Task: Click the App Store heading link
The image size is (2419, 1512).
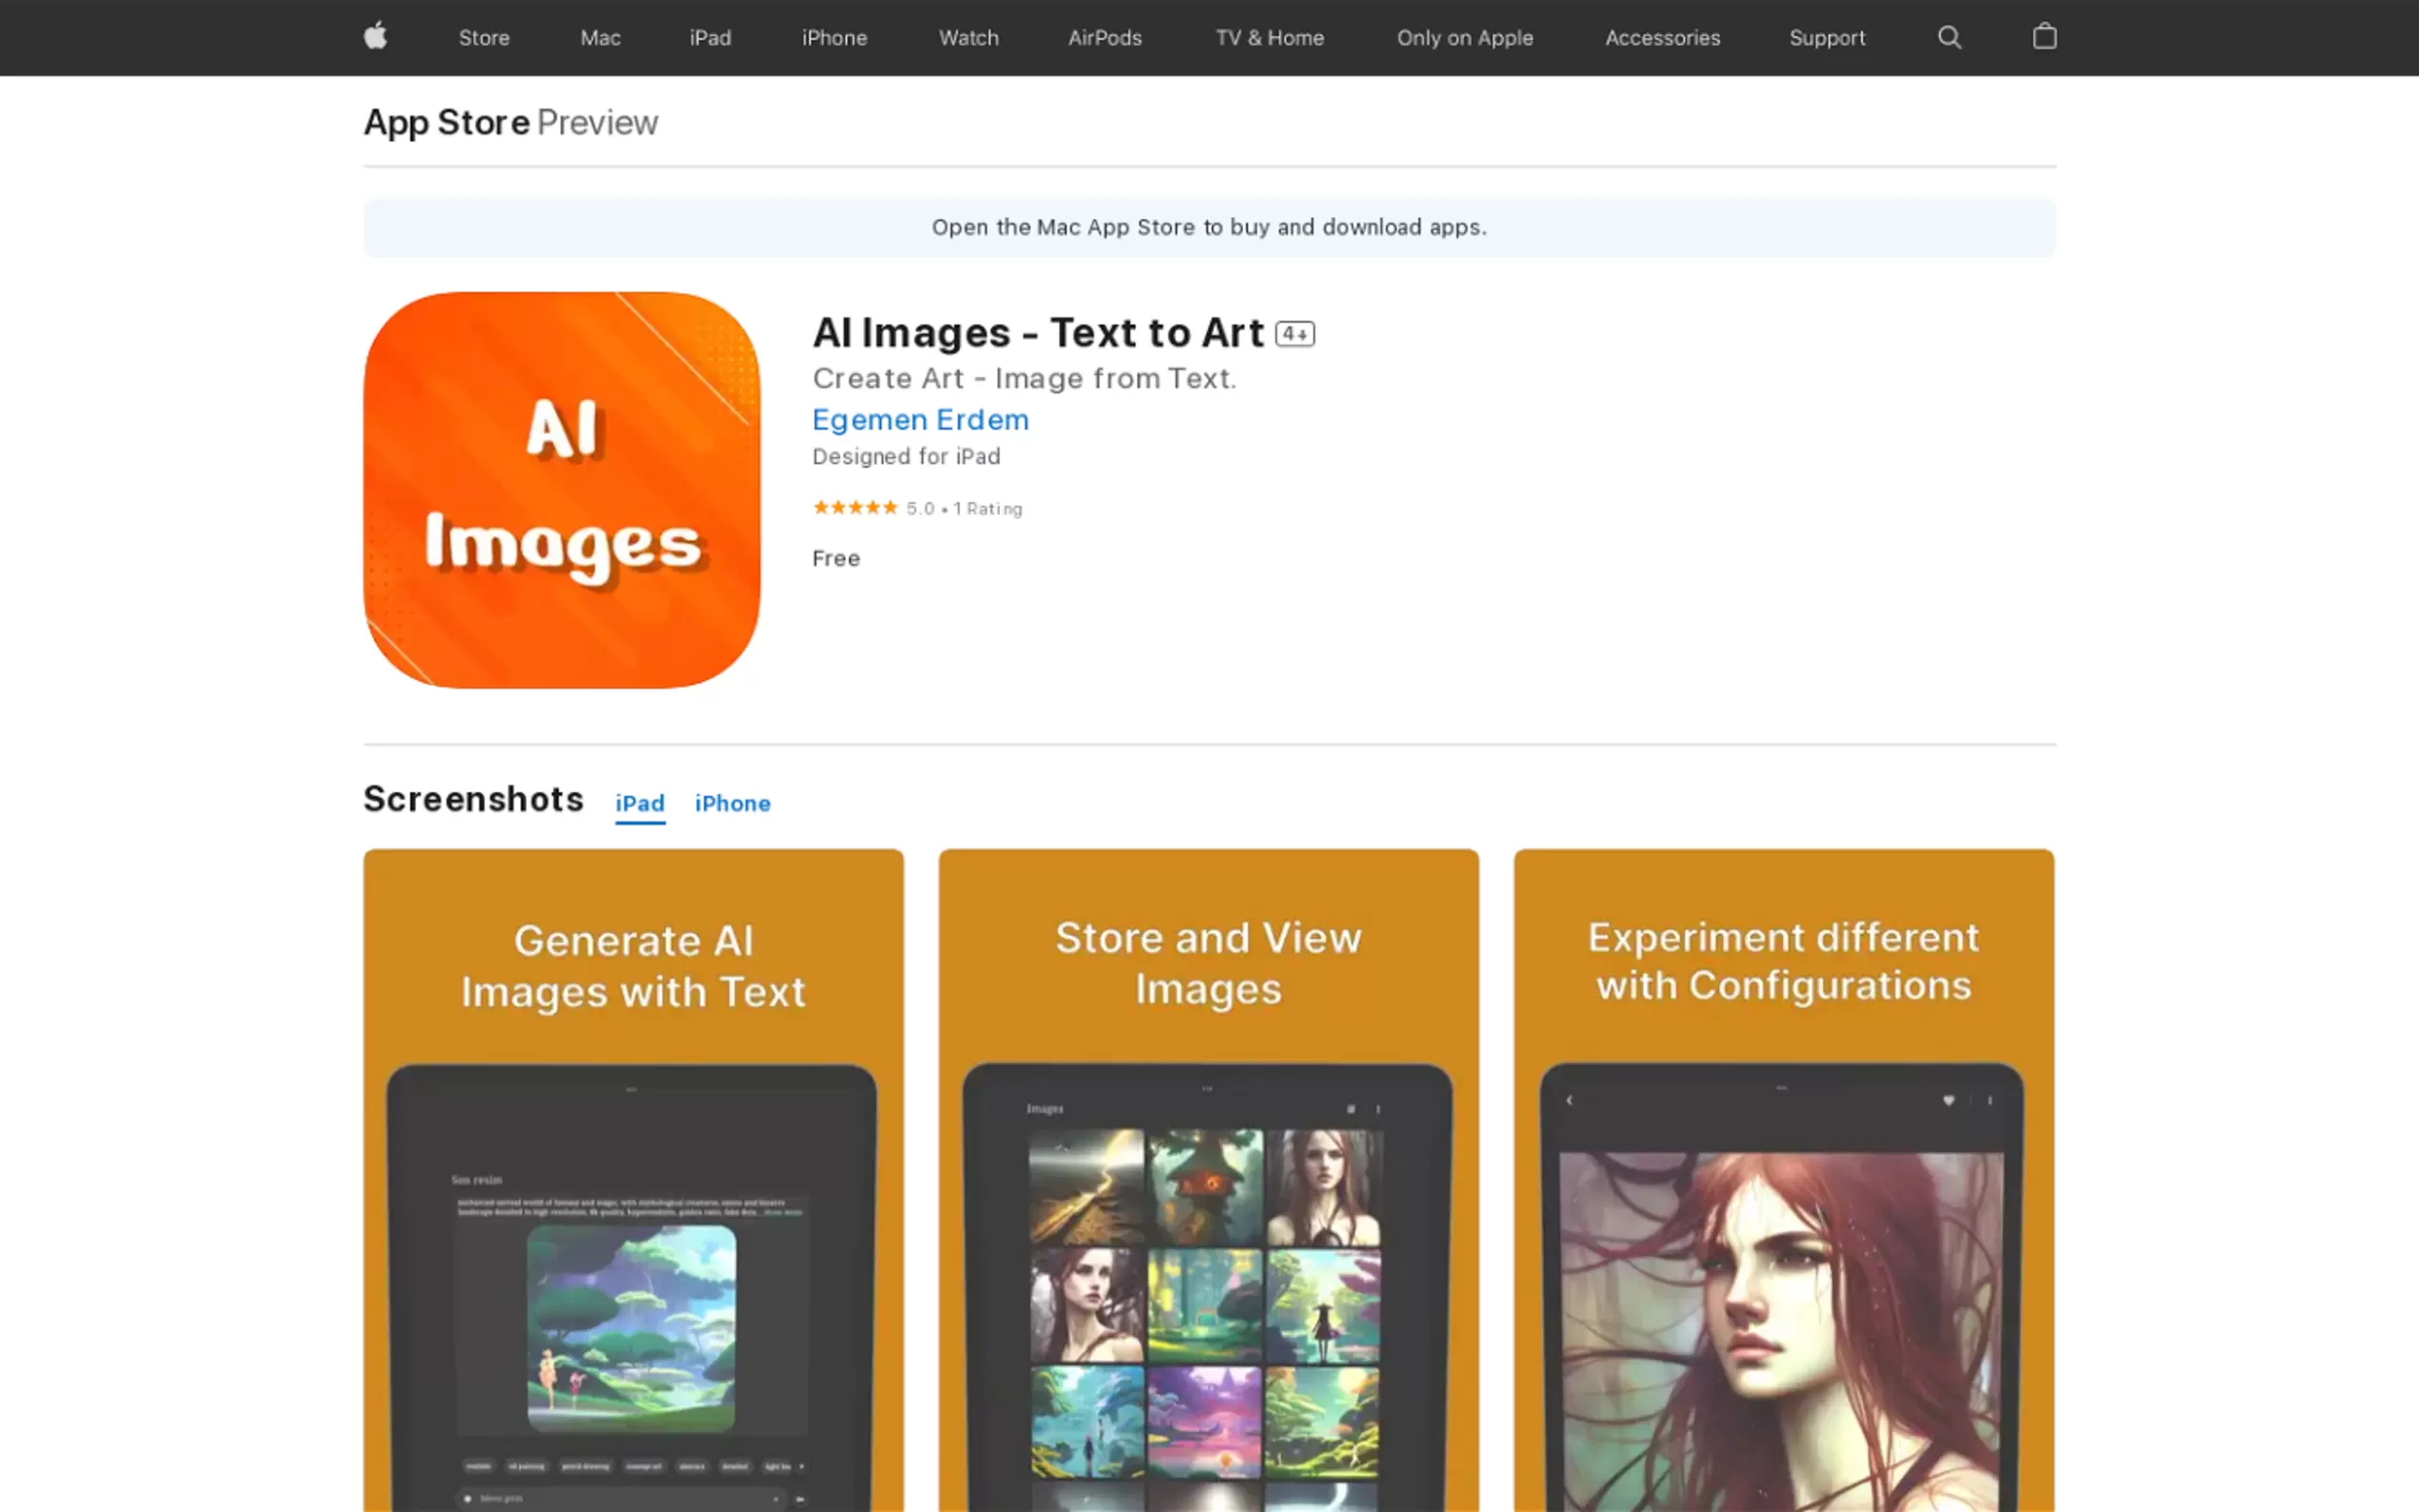Action: coord(446,122)
